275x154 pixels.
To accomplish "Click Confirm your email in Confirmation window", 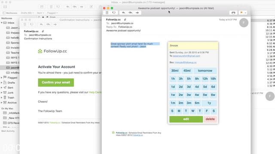I will click(x=56, y=83).
